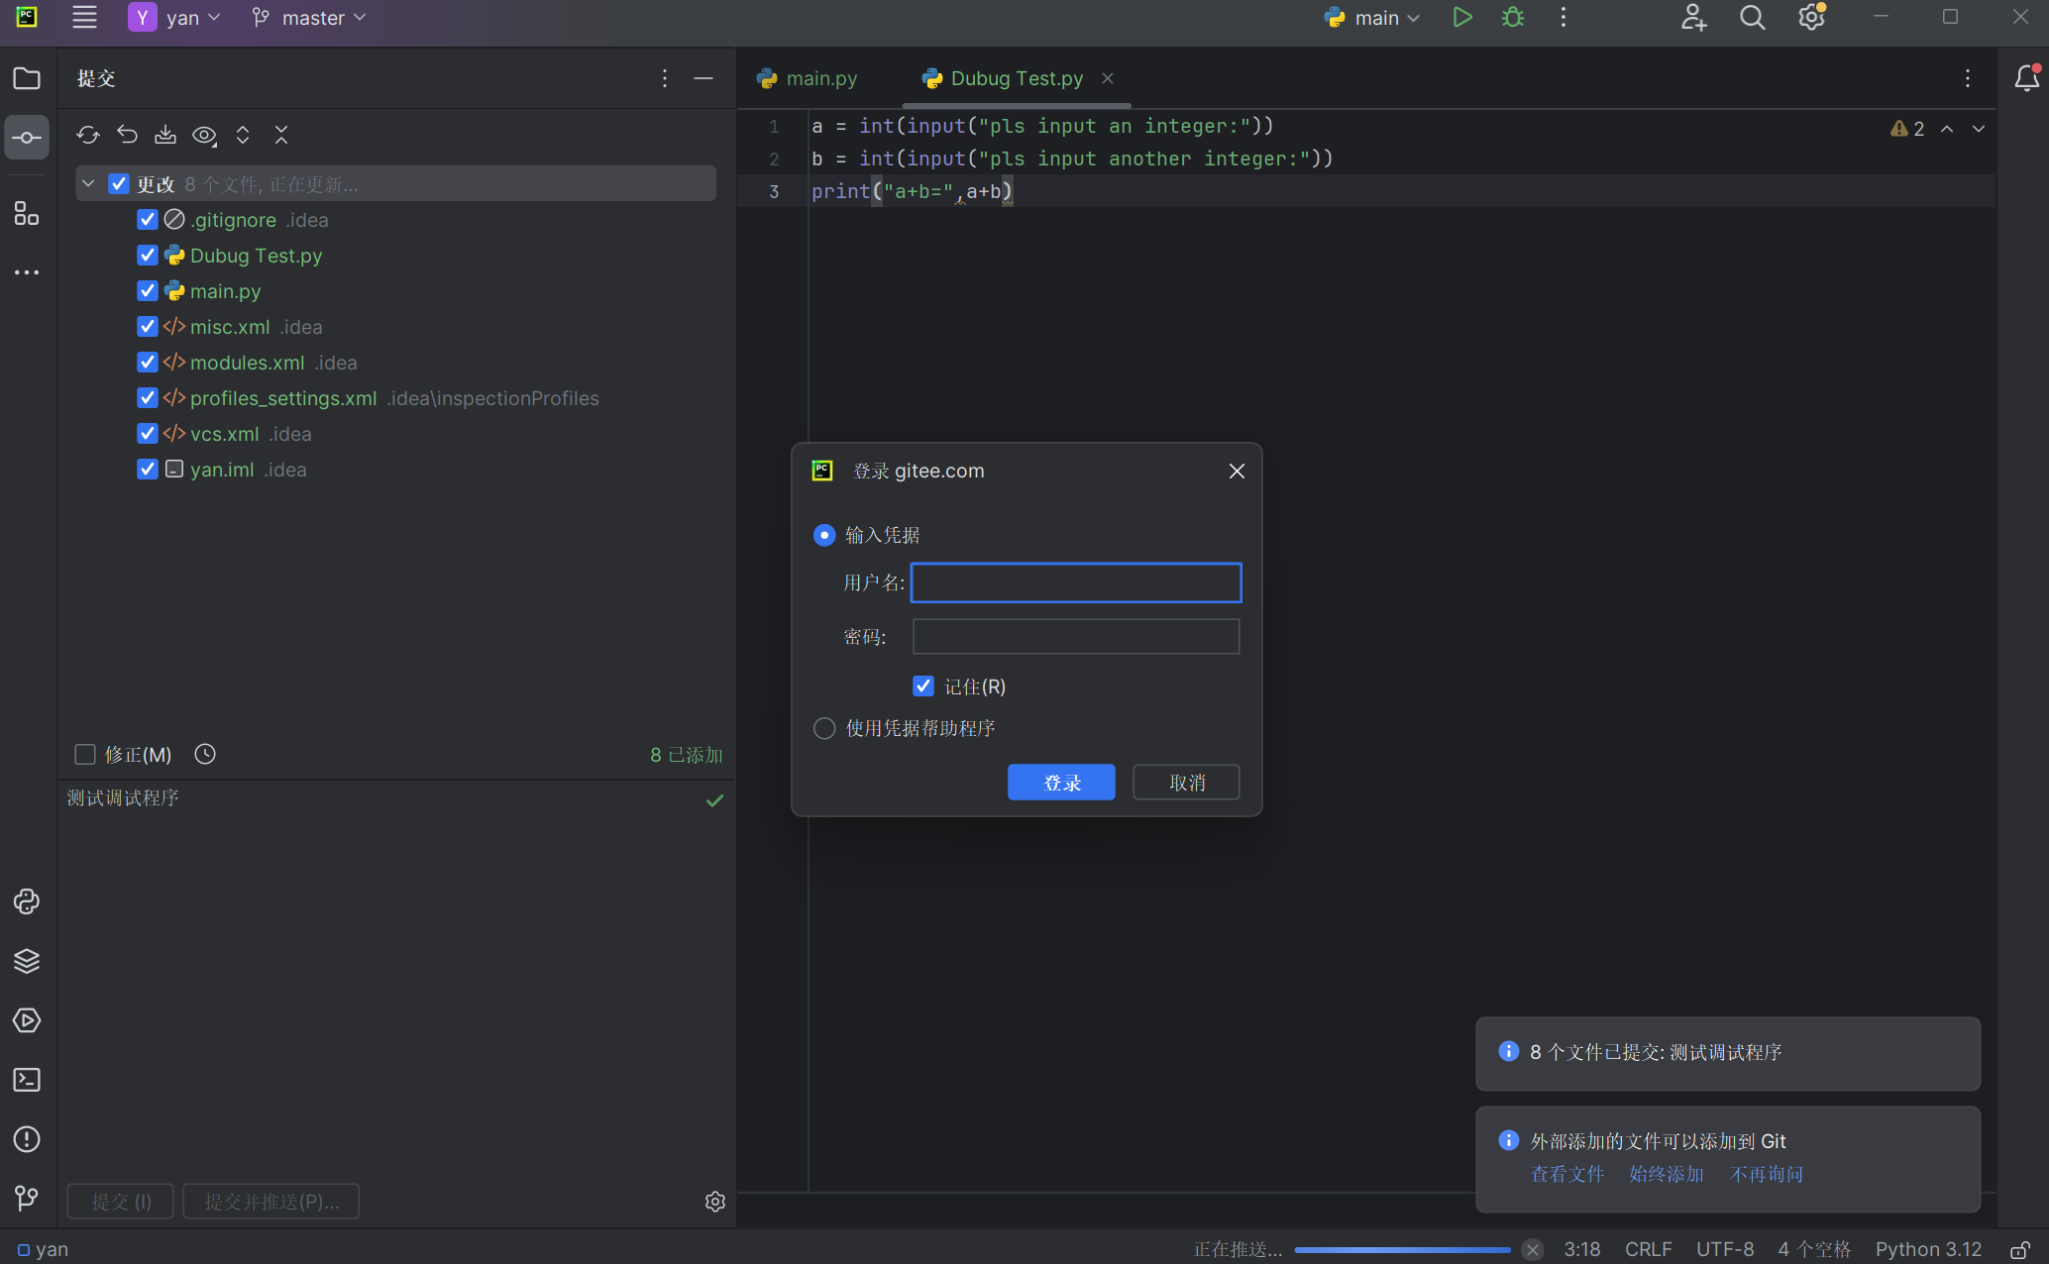Collapse the 更改 changes tree node

(x=88, y=184)
